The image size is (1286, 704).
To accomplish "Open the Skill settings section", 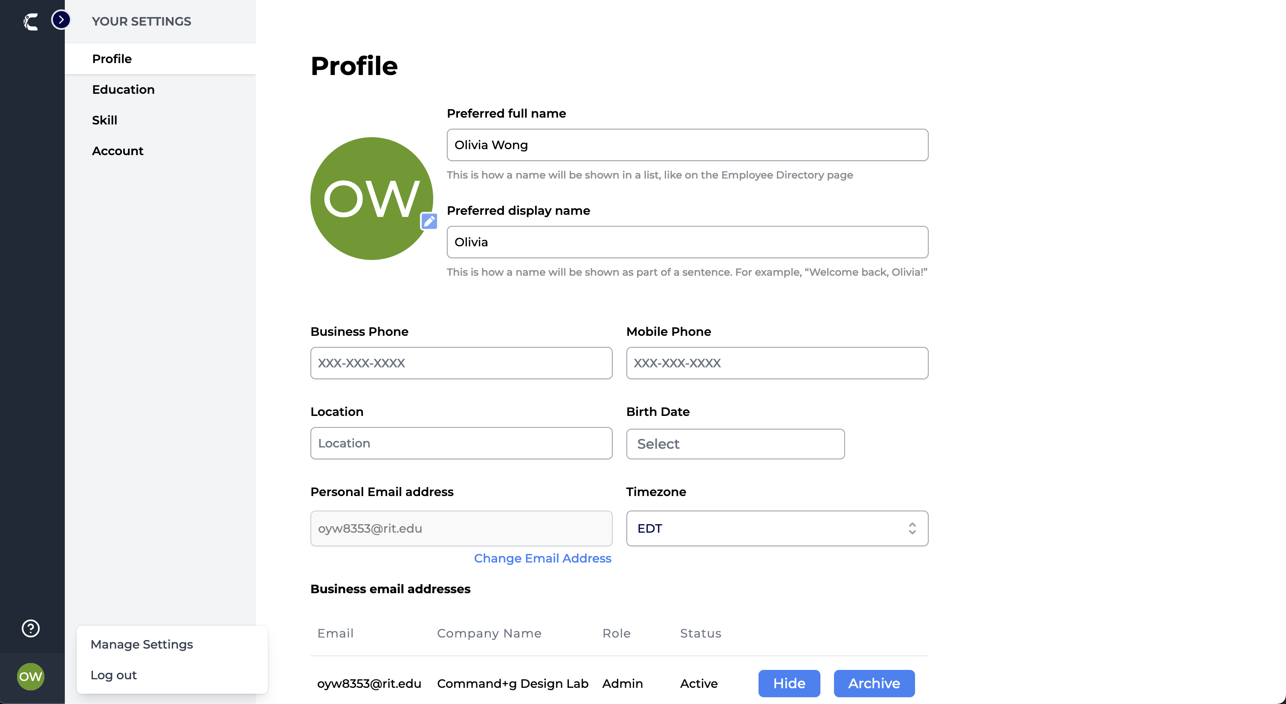I will (104, 120).
